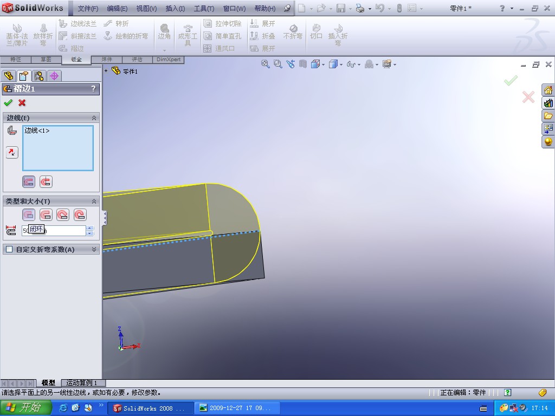Click the Rebuild traffic light icon

tap(399, 8)
